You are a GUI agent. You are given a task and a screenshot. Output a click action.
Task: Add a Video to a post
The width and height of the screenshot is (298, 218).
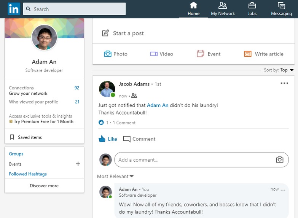point(161,54)
